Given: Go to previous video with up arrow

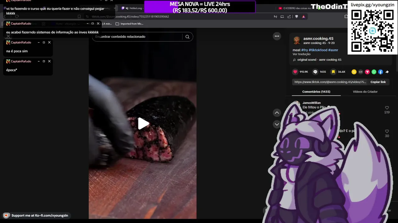Looking at the screenshot, I should pos(277,113).
